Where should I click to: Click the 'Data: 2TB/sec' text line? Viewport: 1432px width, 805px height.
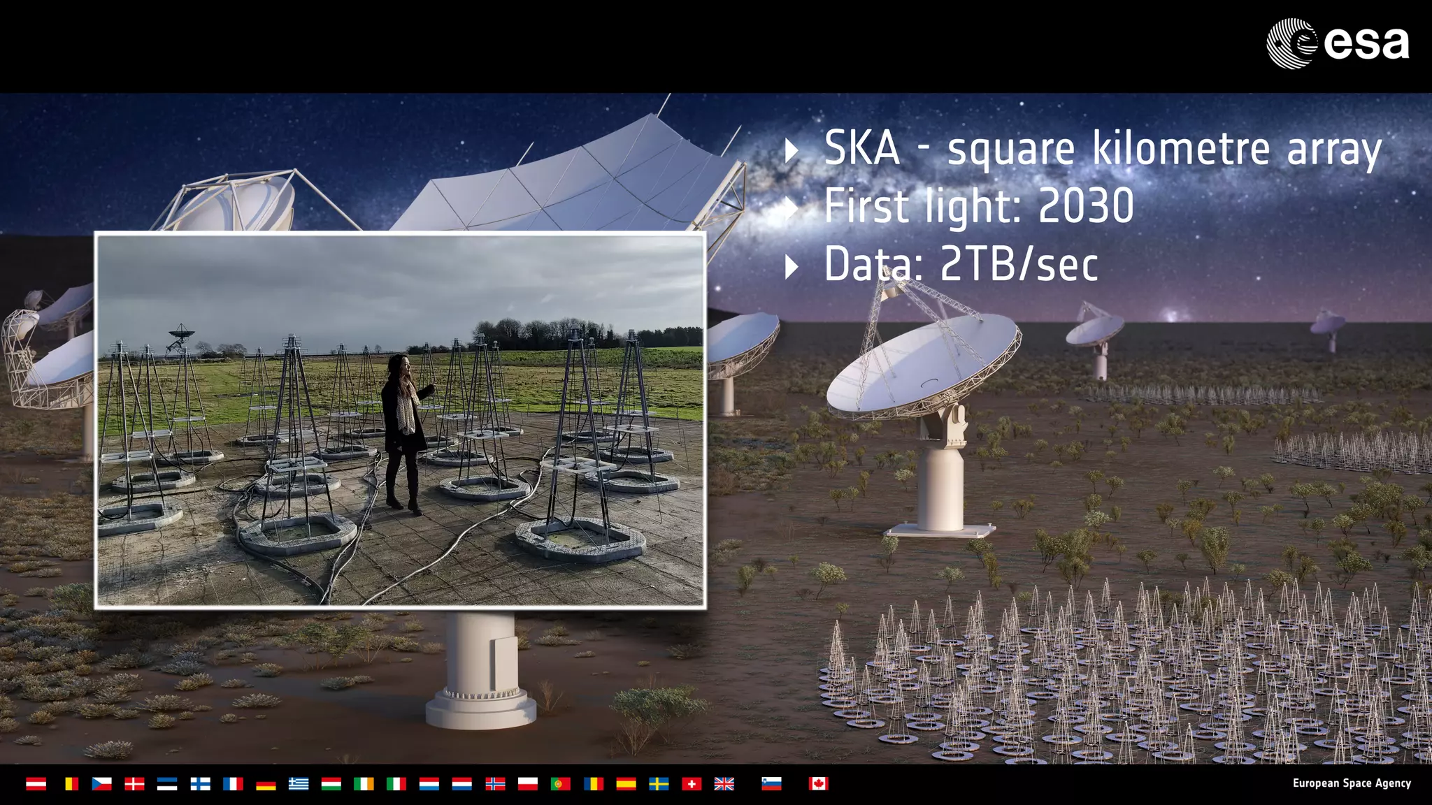coord(961,265)
